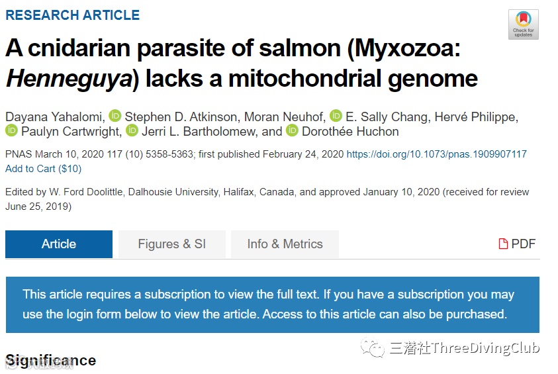
Task: Open author Moran Neuhof's name link
Action: click(285, 117)
